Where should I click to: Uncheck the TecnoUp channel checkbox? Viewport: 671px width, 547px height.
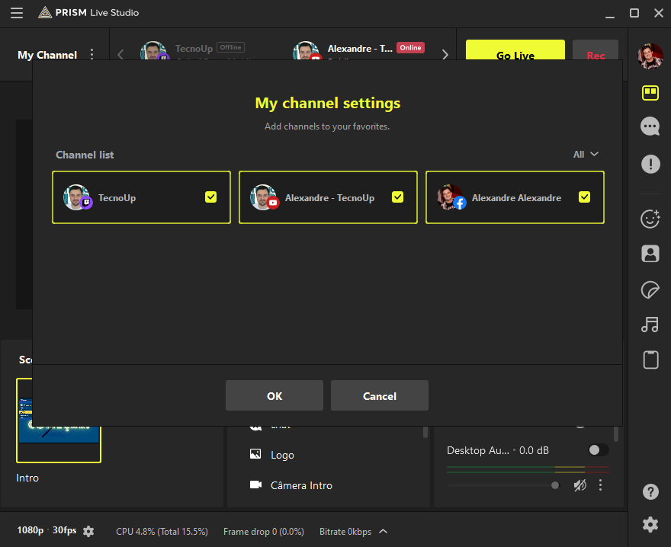210,197
